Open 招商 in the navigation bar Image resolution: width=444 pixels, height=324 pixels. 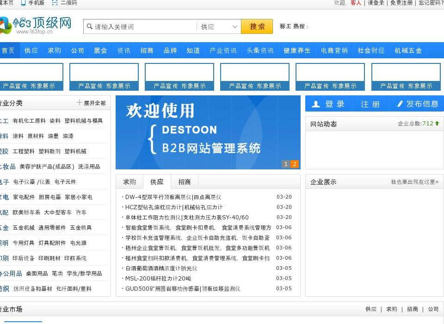tap(147, 50)
